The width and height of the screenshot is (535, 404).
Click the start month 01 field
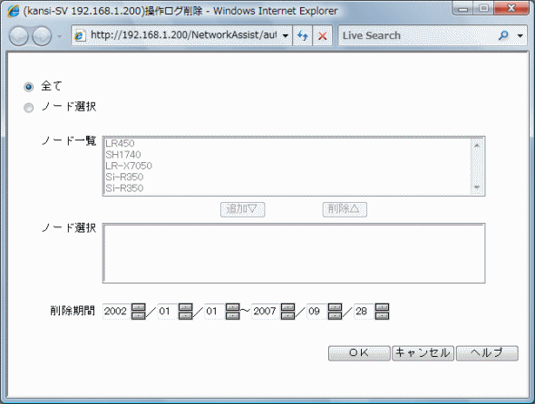[167, 312]
